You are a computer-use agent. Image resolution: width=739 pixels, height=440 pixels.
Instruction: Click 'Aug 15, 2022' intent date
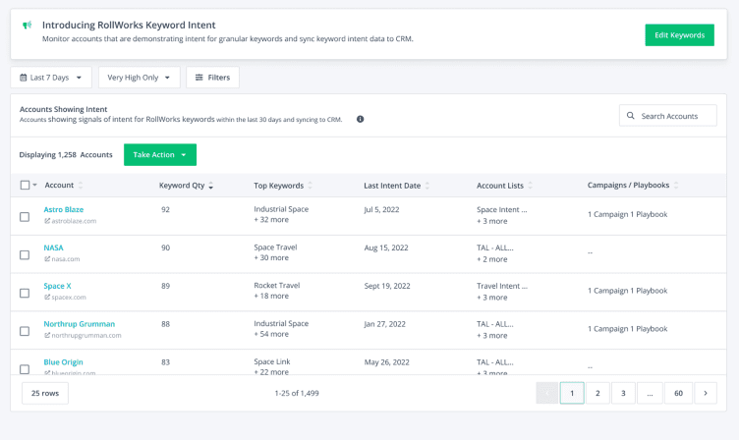386,247
